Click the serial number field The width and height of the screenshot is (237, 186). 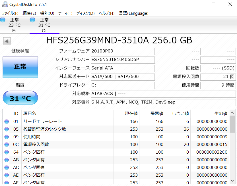pos(123,60)
